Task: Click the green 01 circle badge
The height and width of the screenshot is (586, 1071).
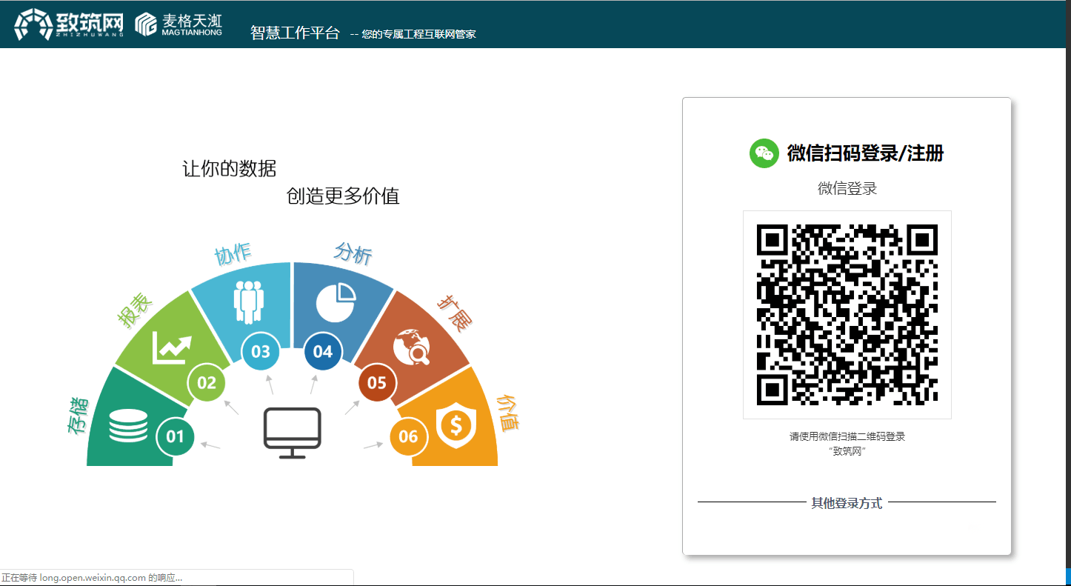Action: [175, 436]
